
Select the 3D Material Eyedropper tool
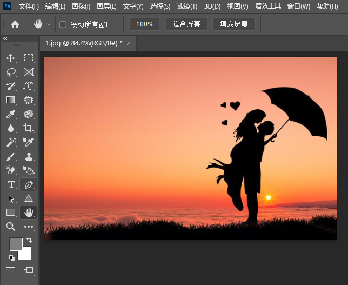click(x=28, y=142)
